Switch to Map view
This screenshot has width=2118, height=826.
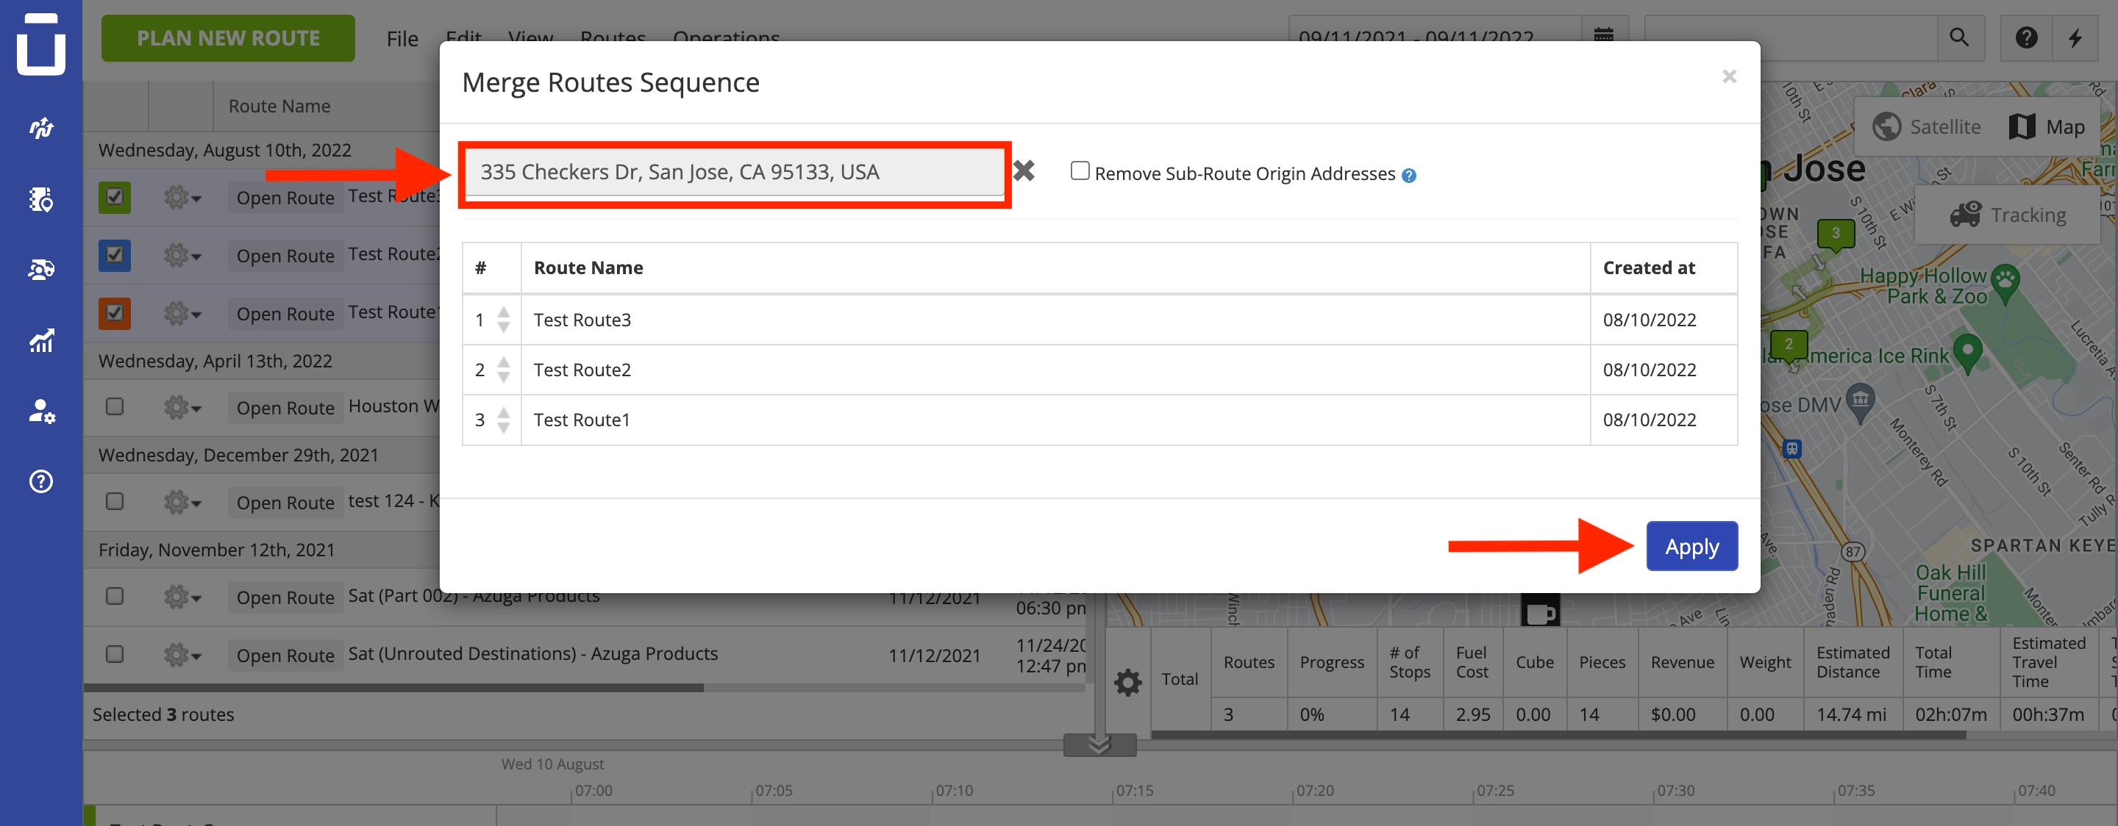click(2047, 126)
